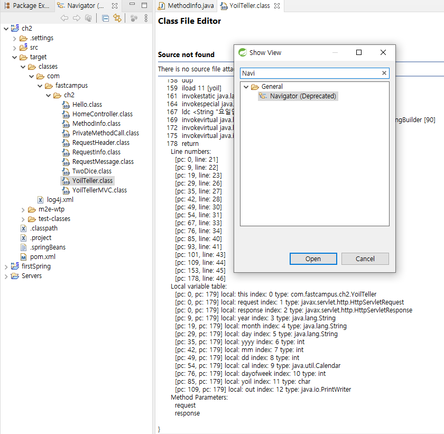Click the Forward navigation arrow in Navigator toolbar
This screenshot has width=444, height=434.
pos(77,18)
